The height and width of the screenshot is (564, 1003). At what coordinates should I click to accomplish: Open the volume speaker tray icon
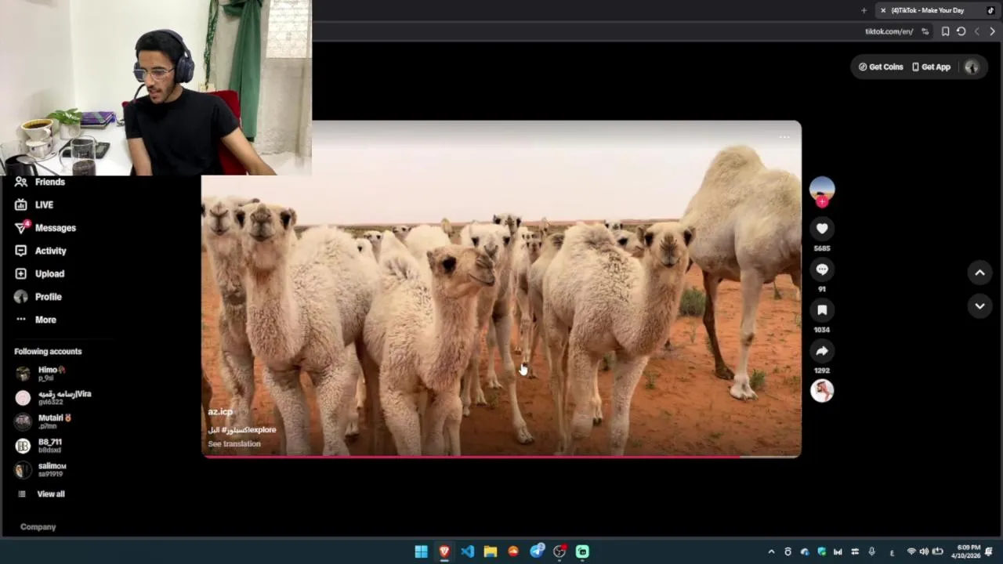(924, 551)
